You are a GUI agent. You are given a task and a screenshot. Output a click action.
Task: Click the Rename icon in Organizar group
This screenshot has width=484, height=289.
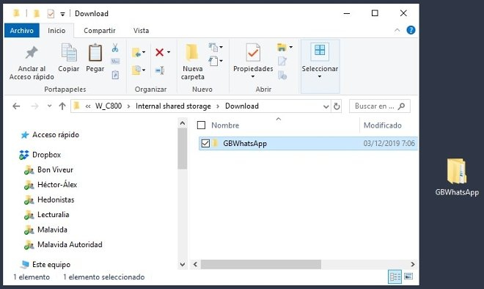160,70
